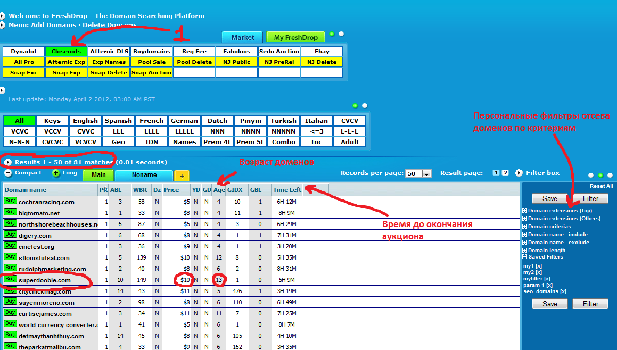
Task: Click the lower Save button under saved filters
Action: (x=550, y=304)
